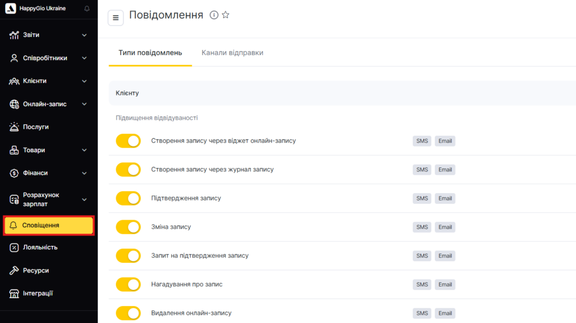
Task: Click the HappyGio logo icon
Action: [10, 9]
